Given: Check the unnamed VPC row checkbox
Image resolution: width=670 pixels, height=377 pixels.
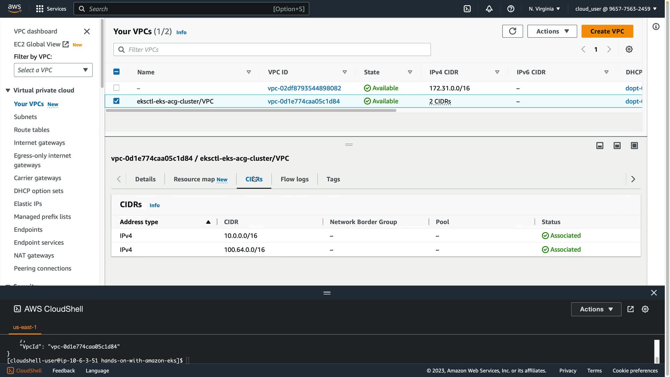Looking at the screenshot, I should click(x=117, y=88).
